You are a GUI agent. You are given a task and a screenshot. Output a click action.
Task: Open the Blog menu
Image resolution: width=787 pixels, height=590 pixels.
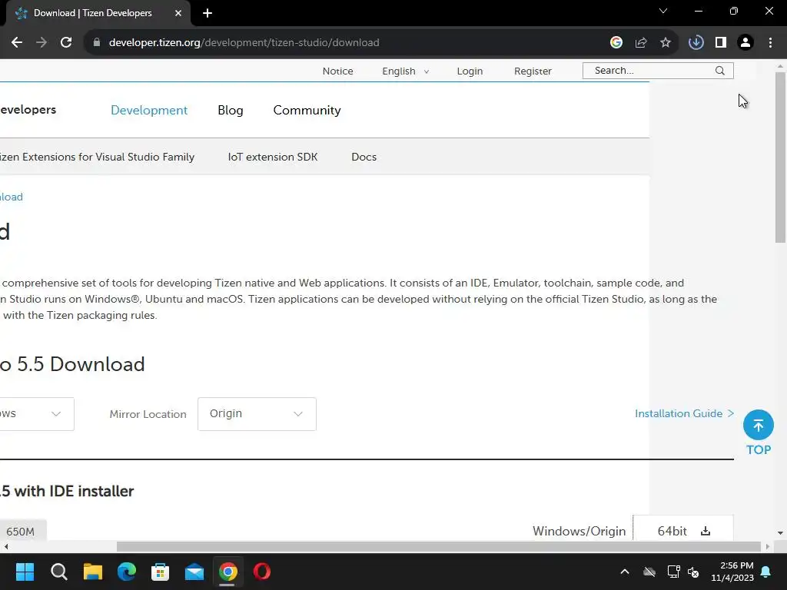click(x=231, y=110)
